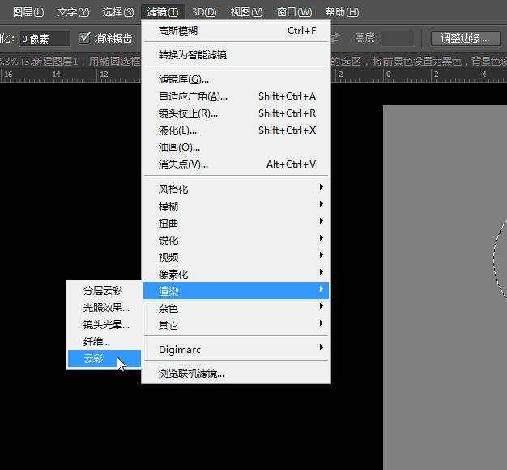Open the 图层(L) menu
The image size is (507, 470).
[28, 12]
